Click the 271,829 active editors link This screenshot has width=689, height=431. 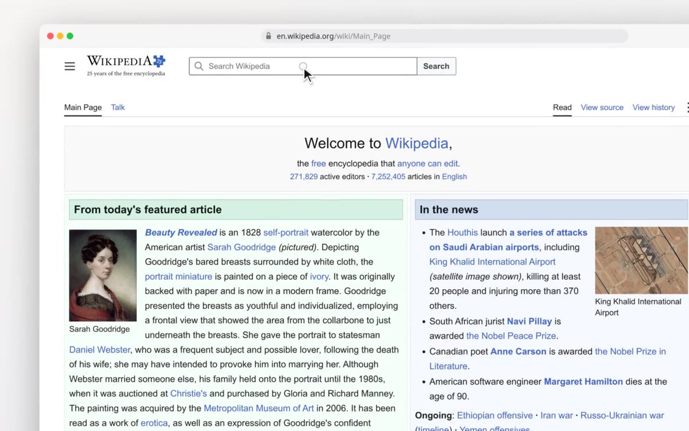(304, 176)
